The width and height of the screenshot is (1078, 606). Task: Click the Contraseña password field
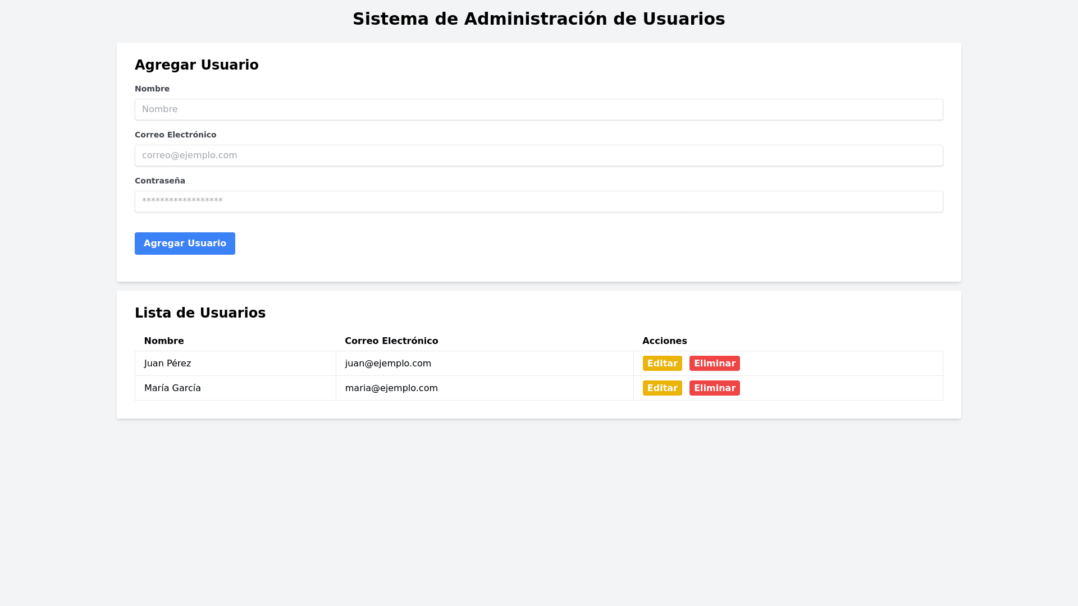click(538, 201)
